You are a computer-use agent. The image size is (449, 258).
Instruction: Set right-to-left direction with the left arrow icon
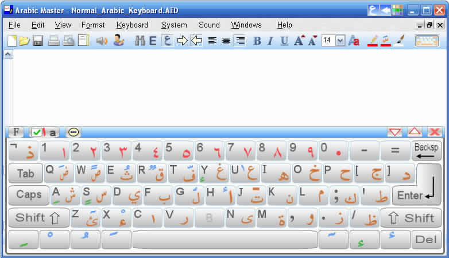coord(196,41)
